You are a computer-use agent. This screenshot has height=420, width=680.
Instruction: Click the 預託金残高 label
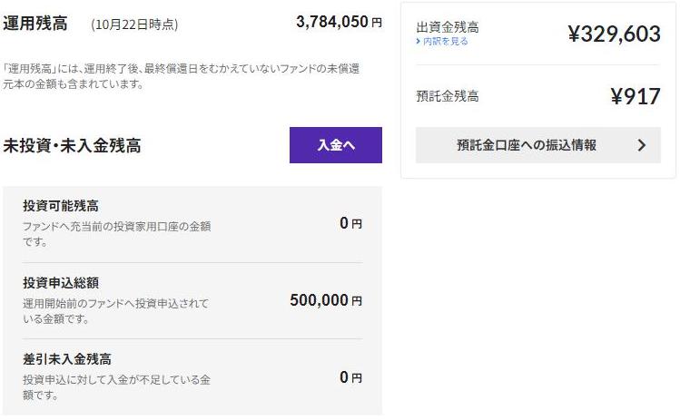pyautogui.click(x=447, y=95)
